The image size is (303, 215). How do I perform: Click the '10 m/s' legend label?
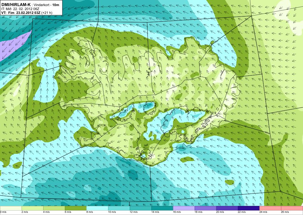click(x=112, y=212)
